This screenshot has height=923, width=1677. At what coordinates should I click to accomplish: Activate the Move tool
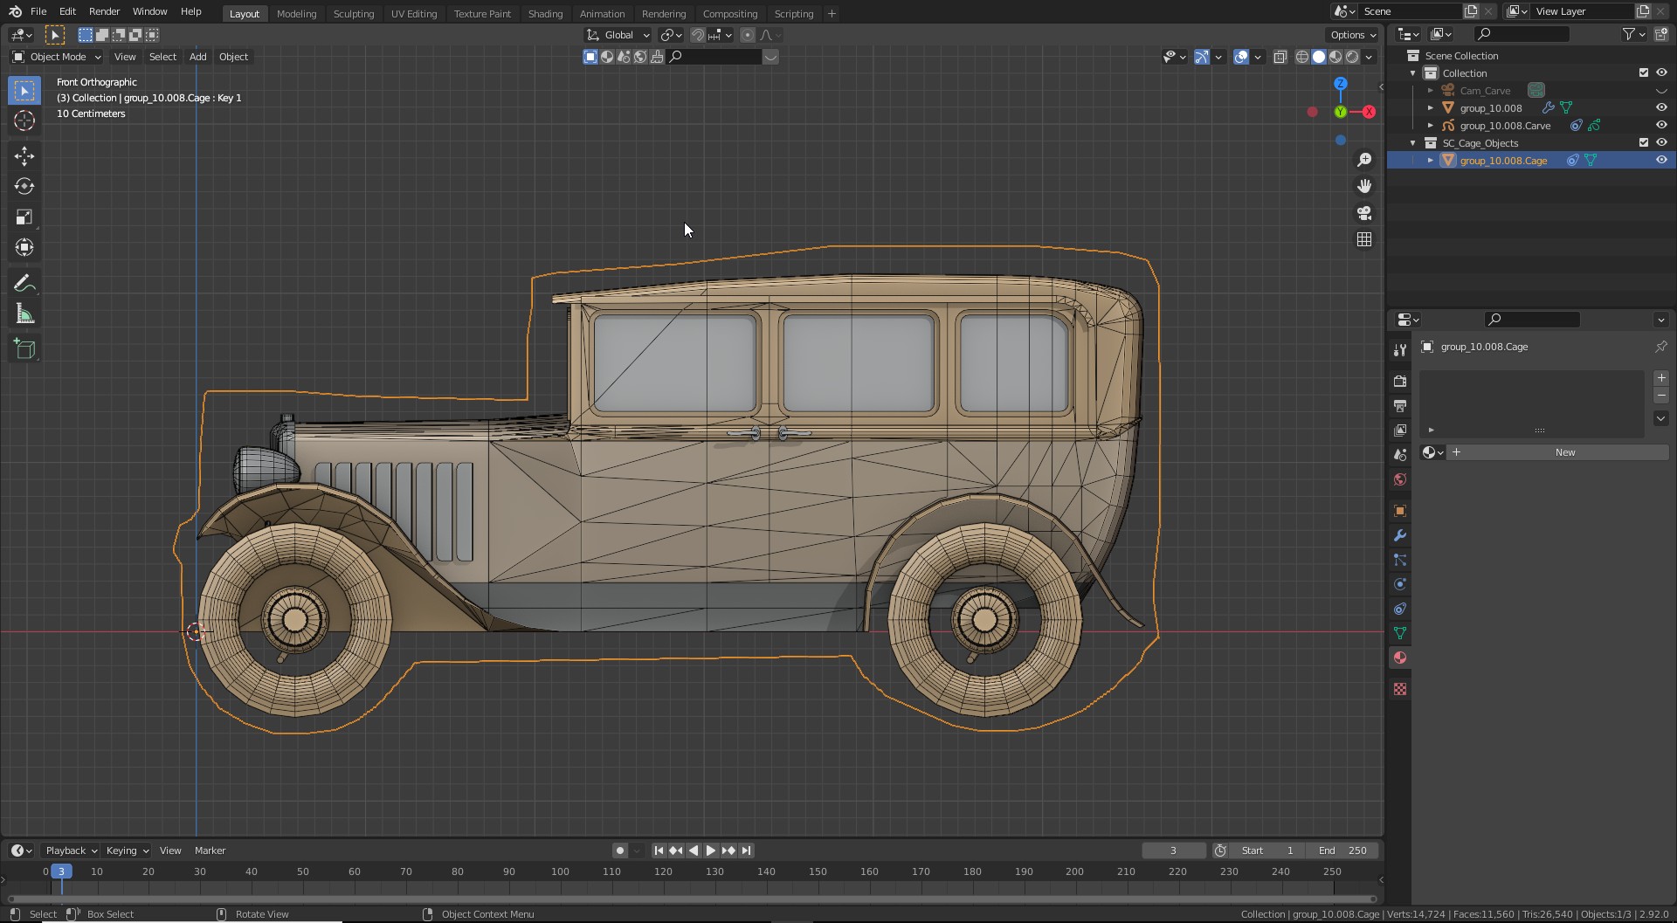pyautogui.click(x=24, y=156)
